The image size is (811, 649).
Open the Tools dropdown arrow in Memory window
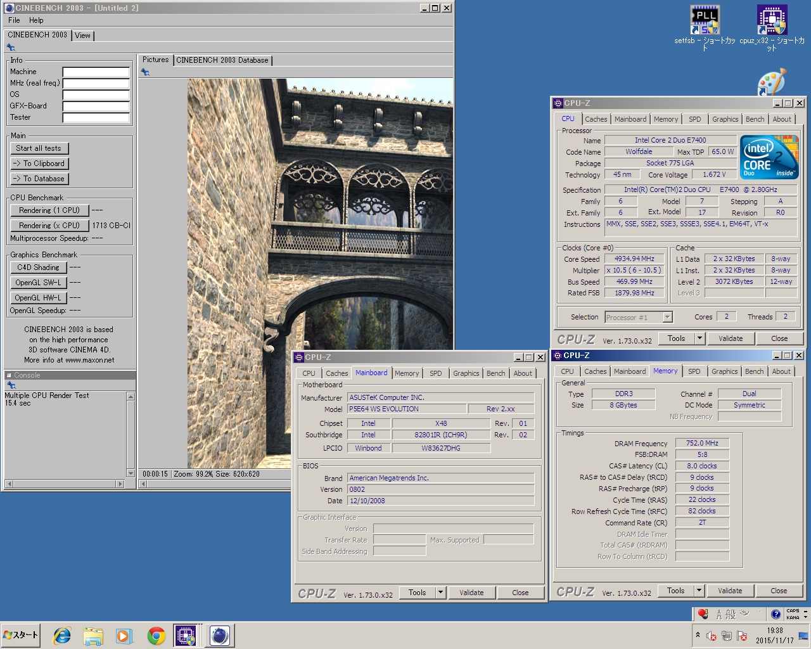[x=699, y=591]
